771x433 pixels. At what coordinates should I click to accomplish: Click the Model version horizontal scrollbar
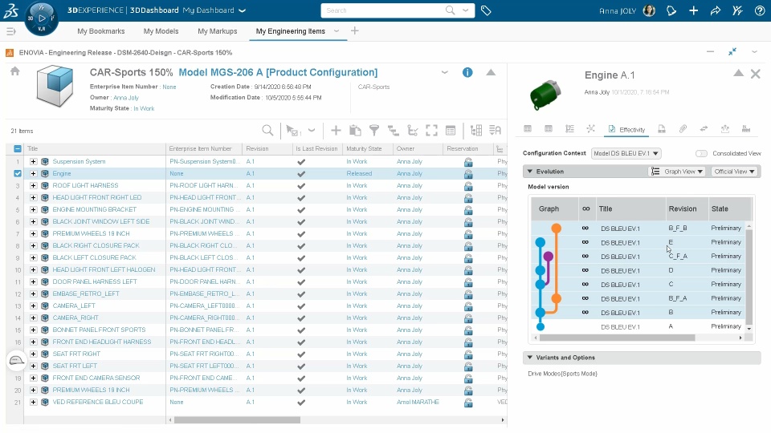(x=617, y=338)
